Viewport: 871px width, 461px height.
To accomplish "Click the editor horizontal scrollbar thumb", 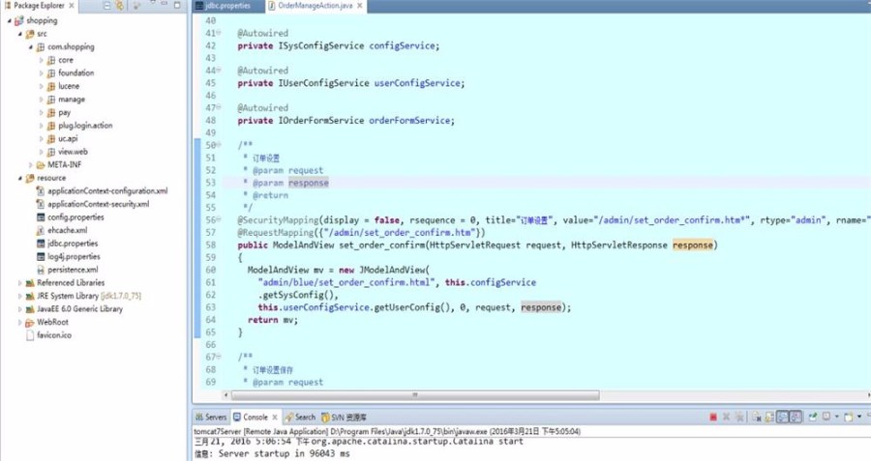I will [415, 395].
